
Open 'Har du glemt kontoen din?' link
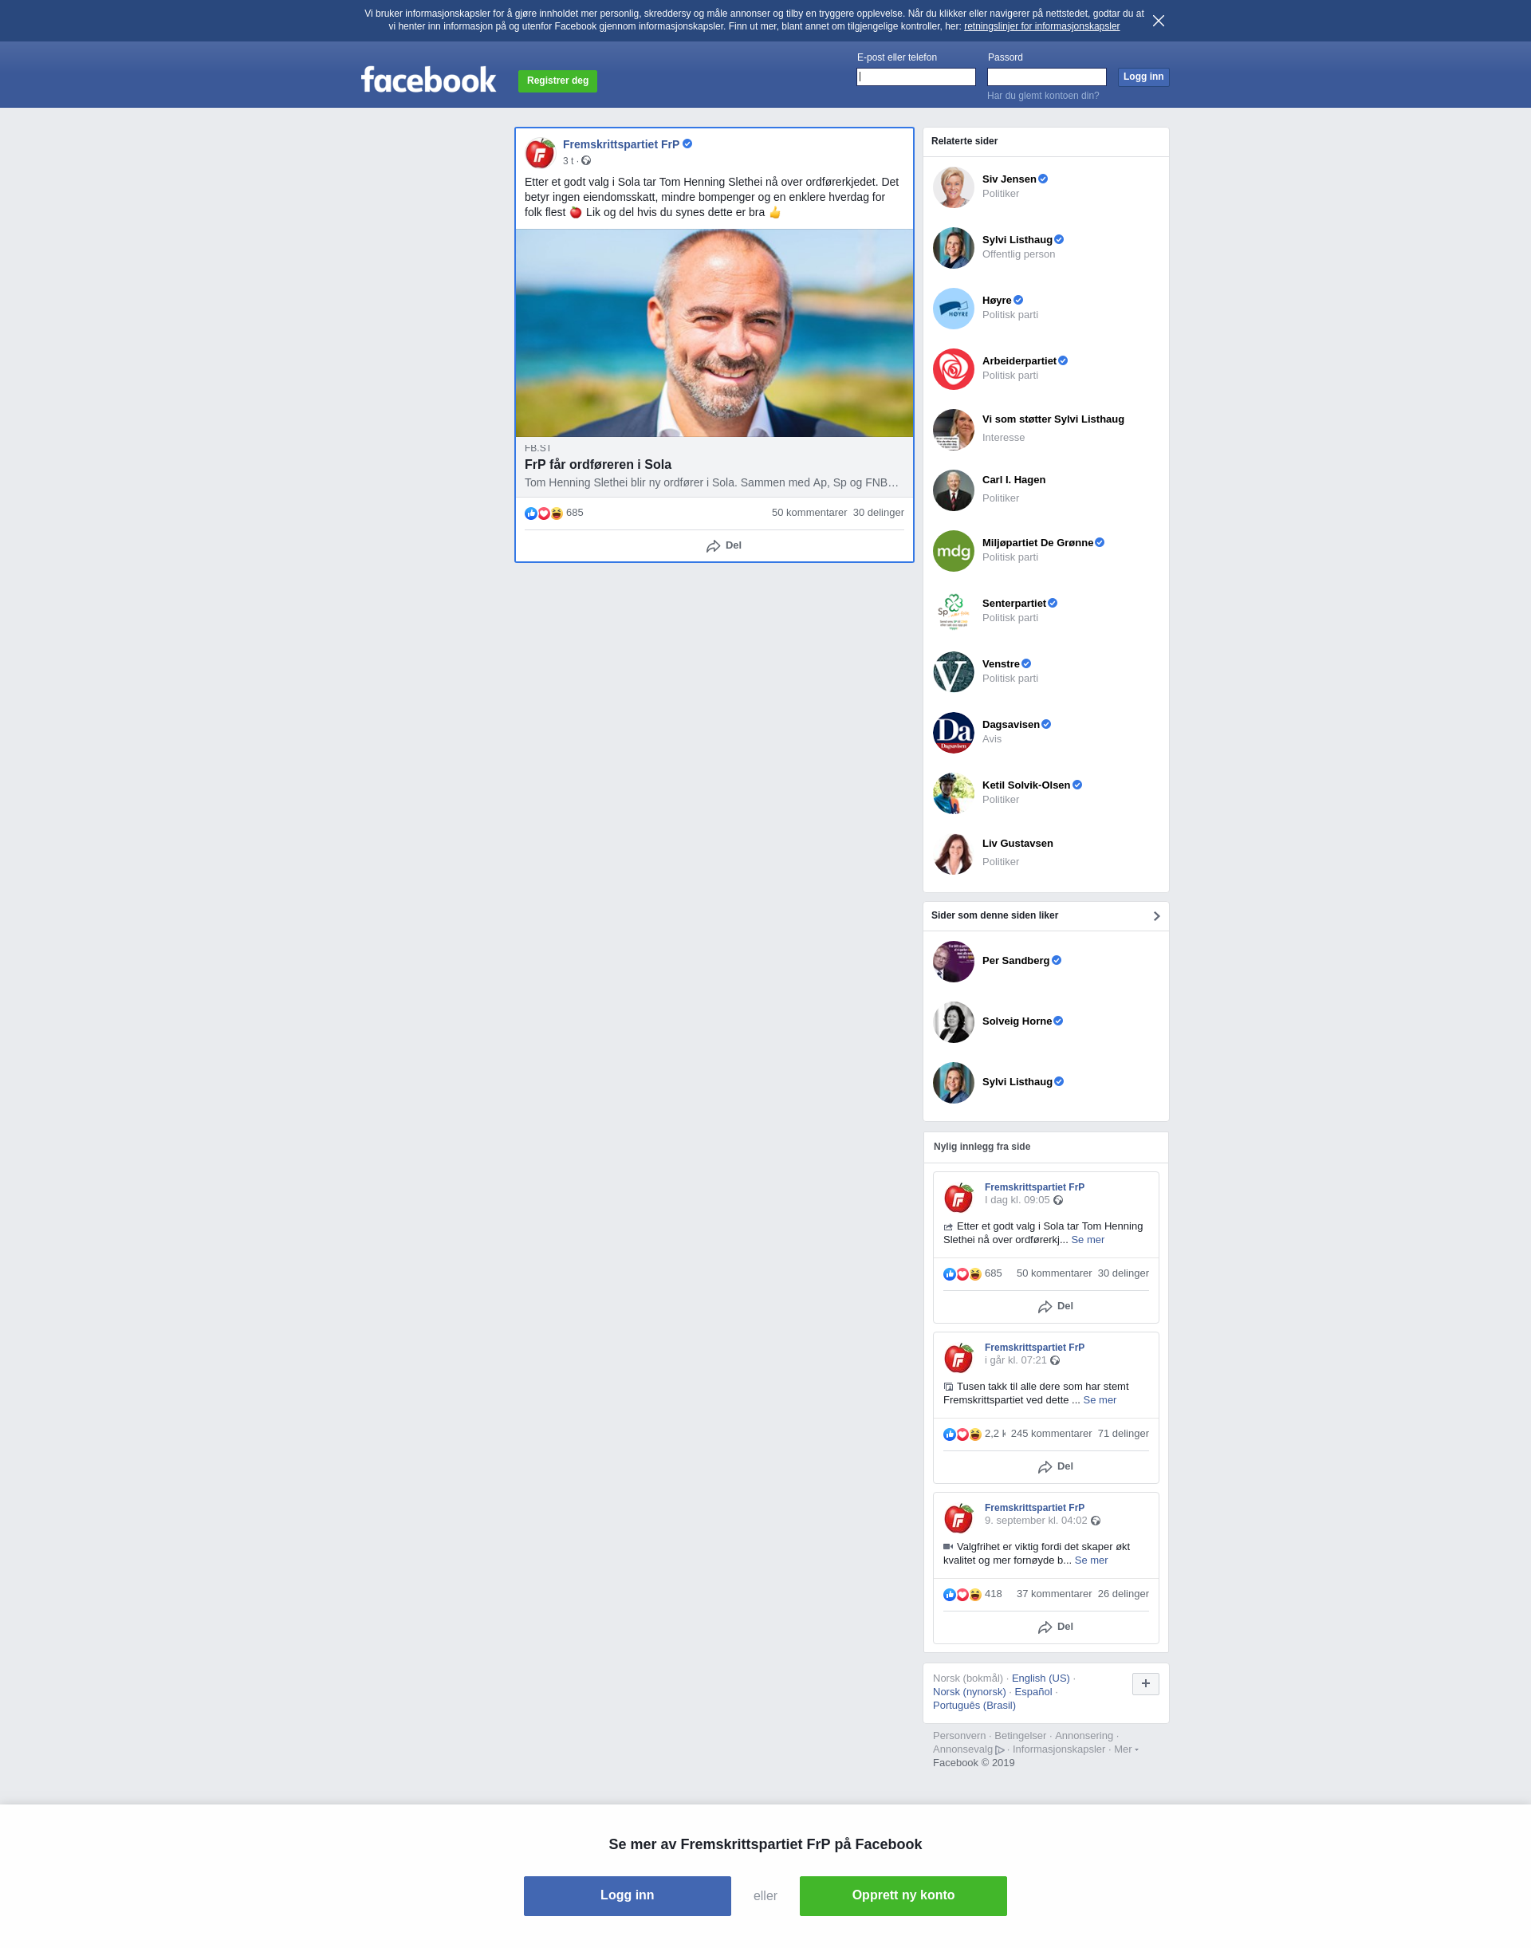1042,96
